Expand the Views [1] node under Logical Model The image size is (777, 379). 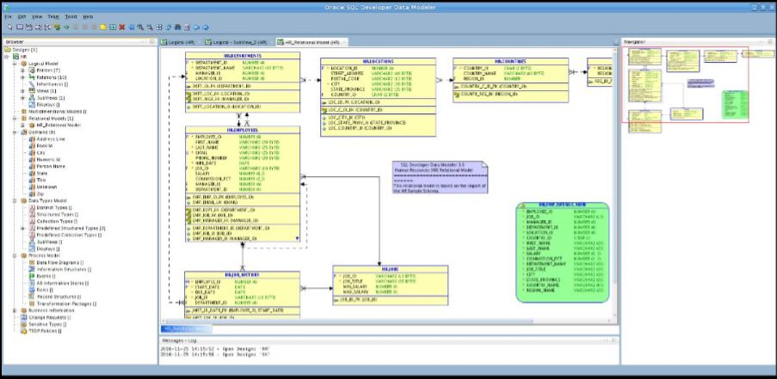click(22, 91)
